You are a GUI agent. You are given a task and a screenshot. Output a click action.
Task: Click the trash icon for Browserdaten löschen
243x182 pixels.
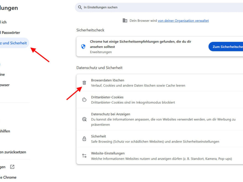pyautogui.click(x=84, y=83)
